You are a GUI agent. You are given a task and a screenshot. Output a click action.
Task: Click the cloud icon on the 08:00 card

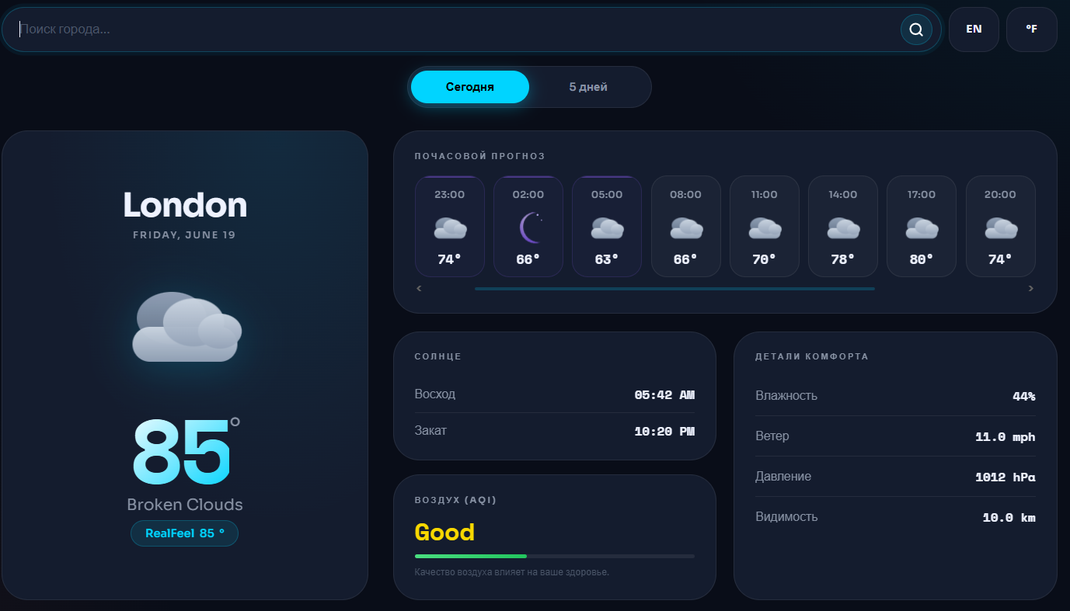coord(686,227)
